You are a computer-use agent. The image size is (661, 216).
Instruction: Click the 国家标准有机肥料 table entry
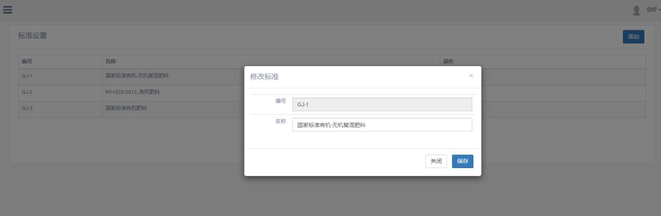click(126, 109)
